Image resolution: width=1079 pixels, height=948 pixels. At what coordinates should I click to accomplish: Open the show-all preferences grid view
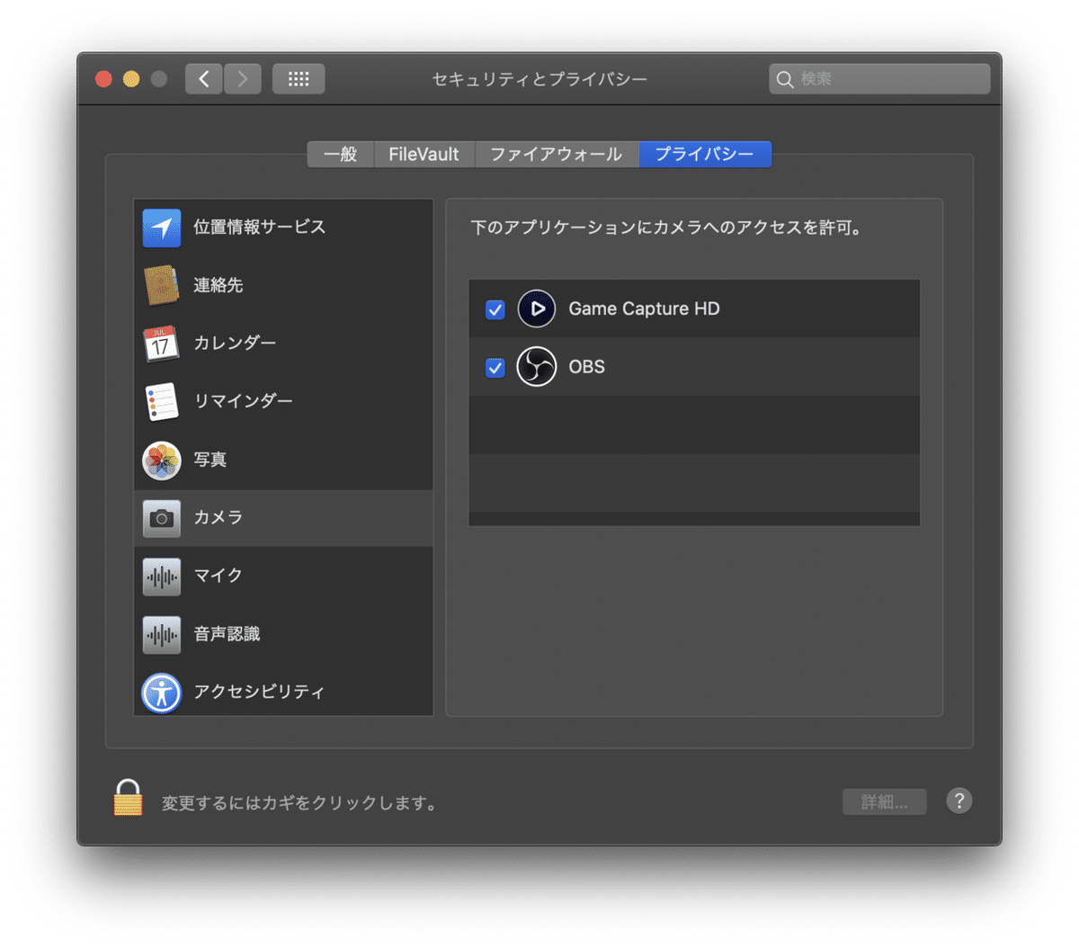299,79
